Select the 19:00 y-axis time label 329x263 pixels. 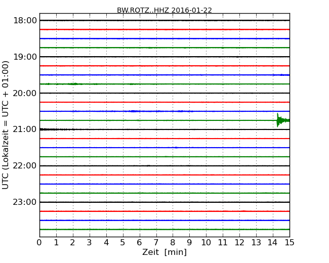[25, 57]
